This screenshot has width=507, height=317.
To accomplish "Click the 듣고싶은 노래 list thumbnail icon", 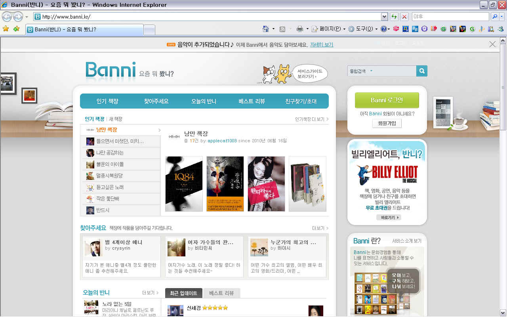I will click(x=90, y=187).
